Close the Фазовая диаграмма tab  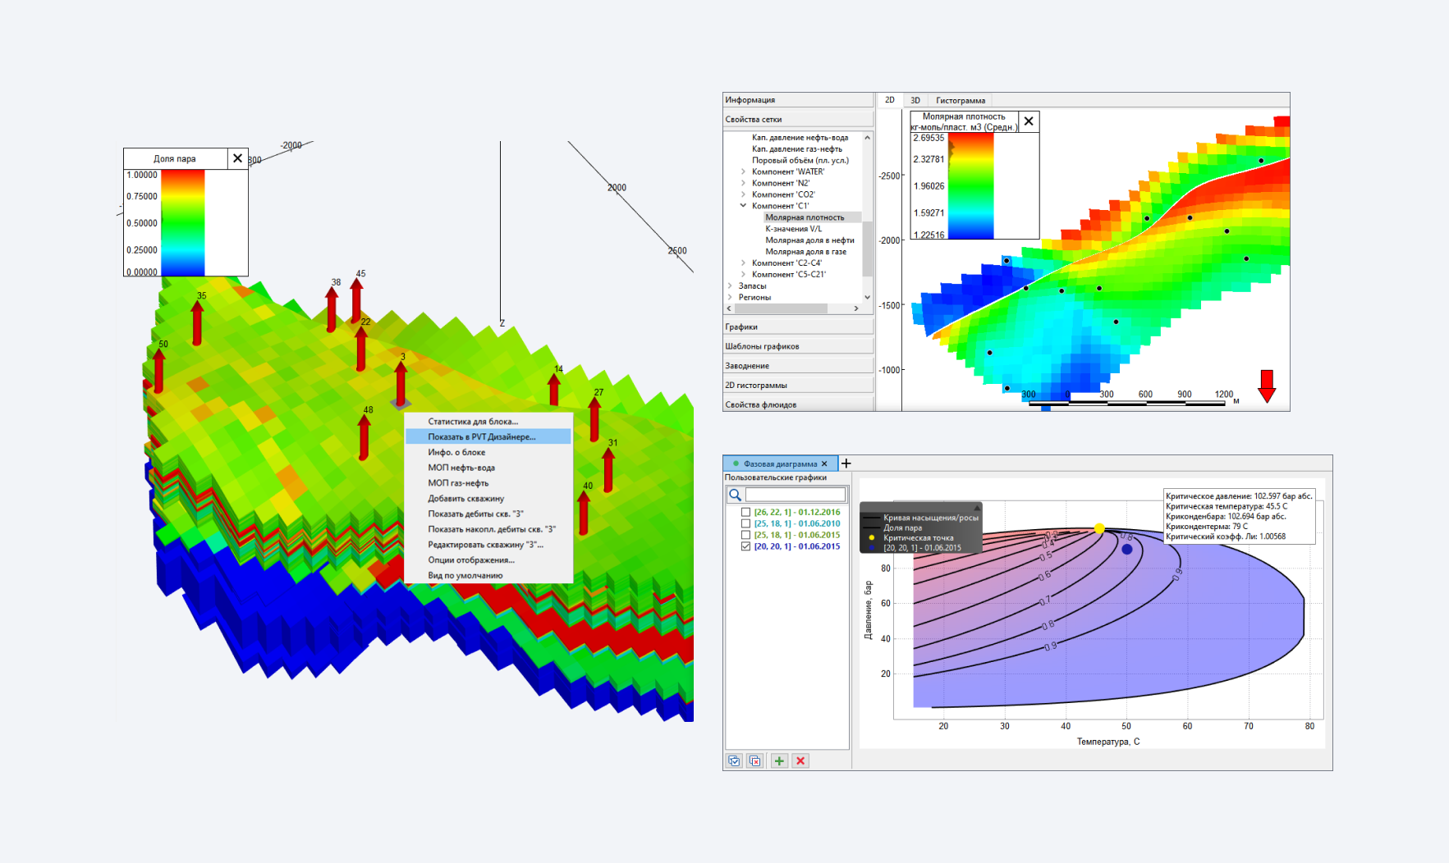point(824,463)
